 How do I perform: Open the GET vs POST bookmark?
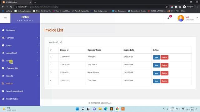pos(177,11)
